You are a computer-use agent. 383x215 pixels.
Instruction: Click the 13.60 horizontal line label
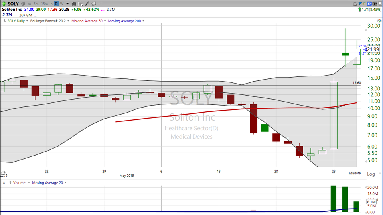(x=357, y=83)
